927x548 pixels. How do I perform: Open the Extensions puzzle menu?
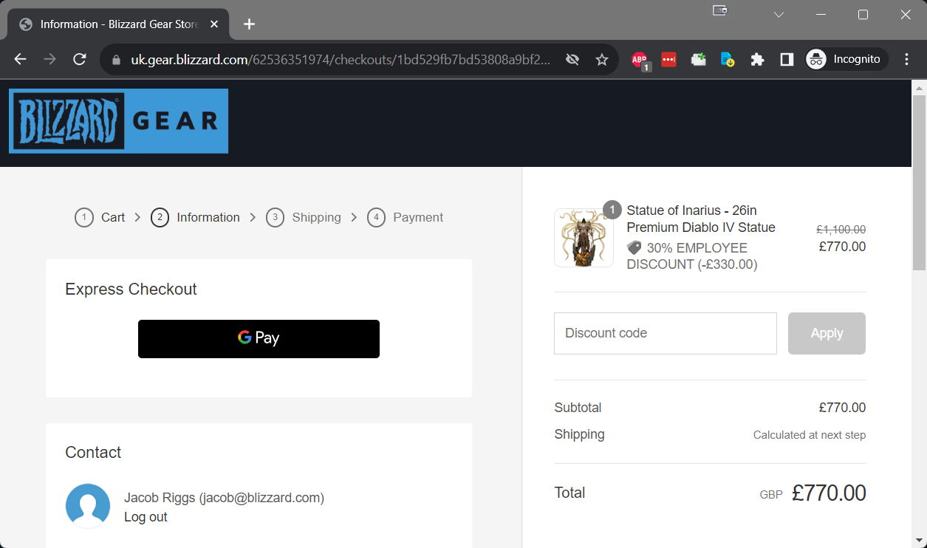757,60
